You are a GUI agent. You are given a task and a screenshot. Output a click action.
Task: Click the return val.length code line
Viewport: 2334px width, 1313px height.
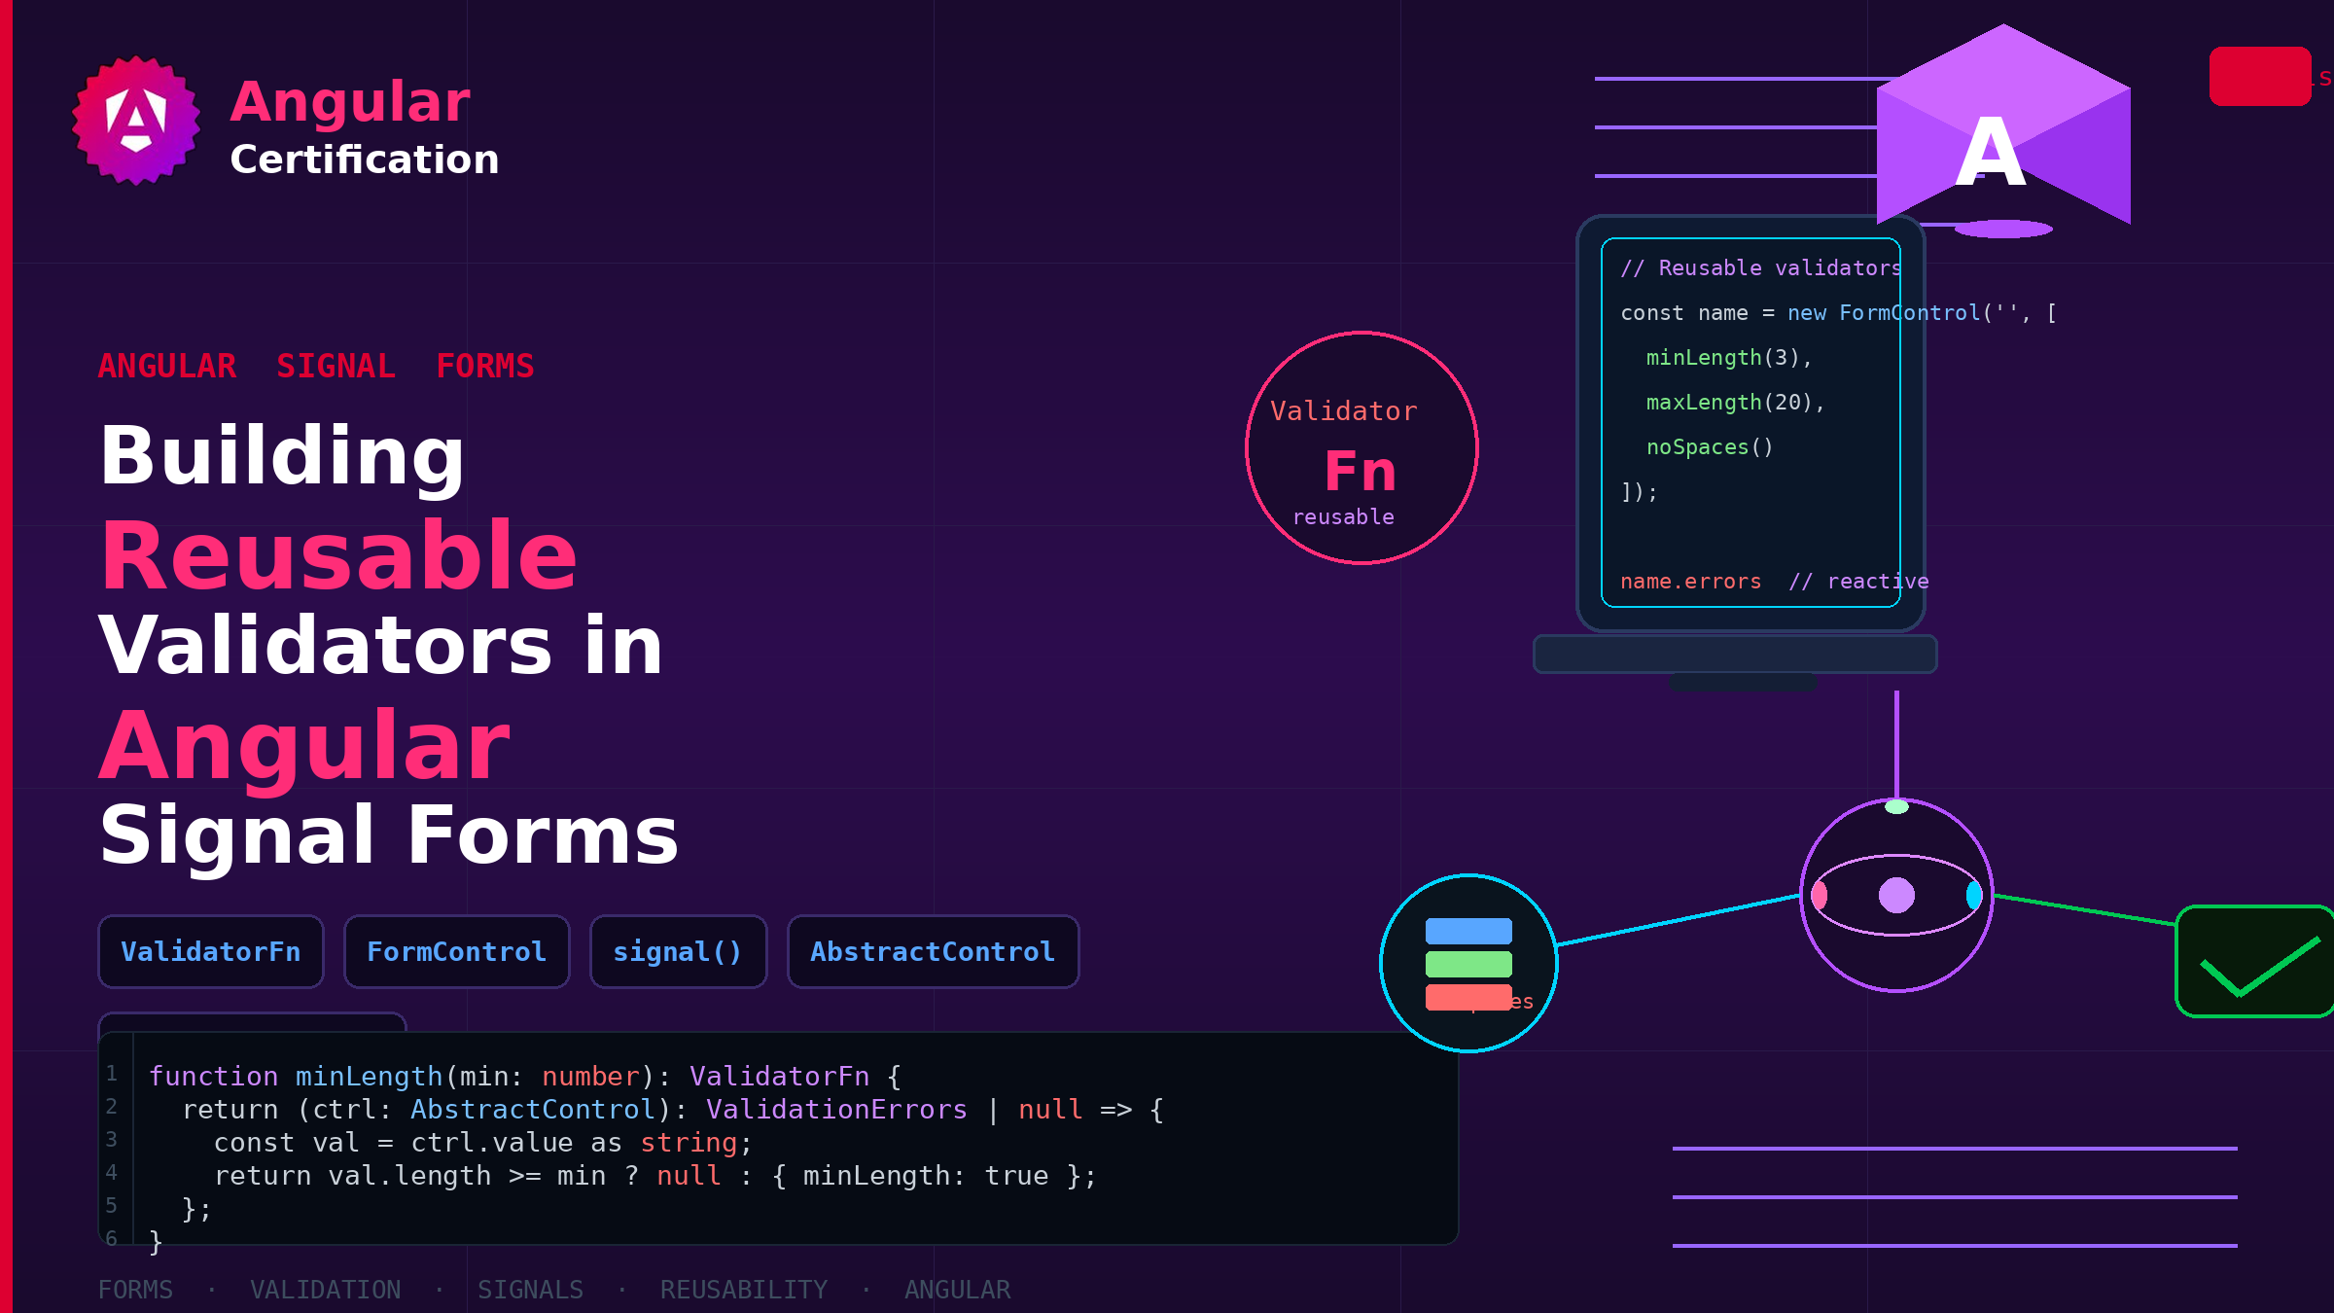[x=655, y=1176]
